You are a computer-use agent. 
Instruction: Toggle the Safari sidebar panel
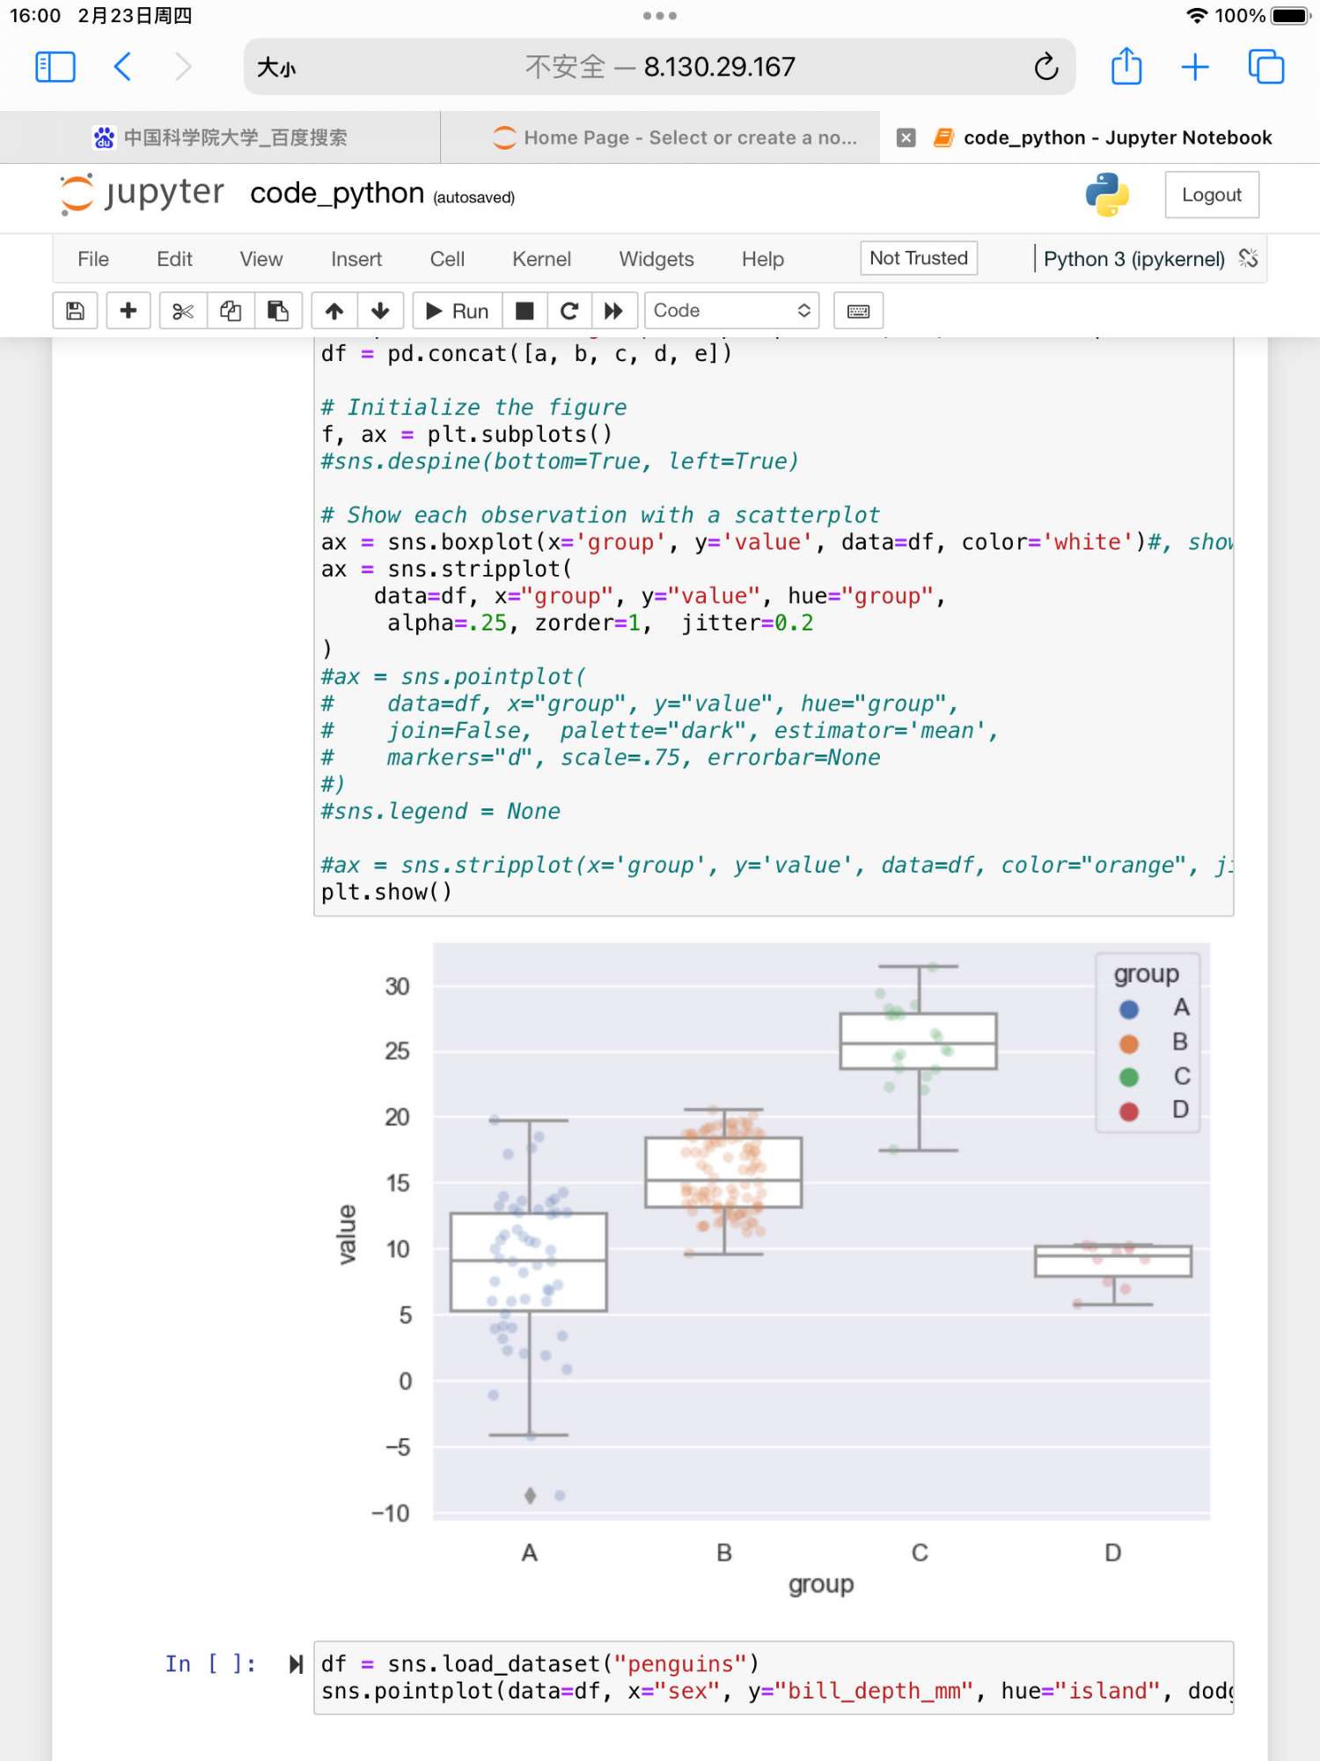[x=55, y=67]
